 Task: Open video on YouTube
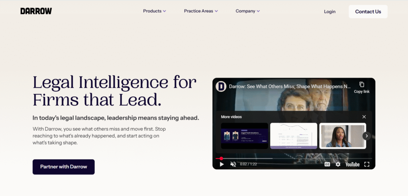click(x=352, y=164)
